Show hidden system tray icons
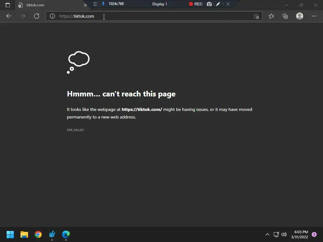Viewport: 323px width, 242px height. [267, 234]
